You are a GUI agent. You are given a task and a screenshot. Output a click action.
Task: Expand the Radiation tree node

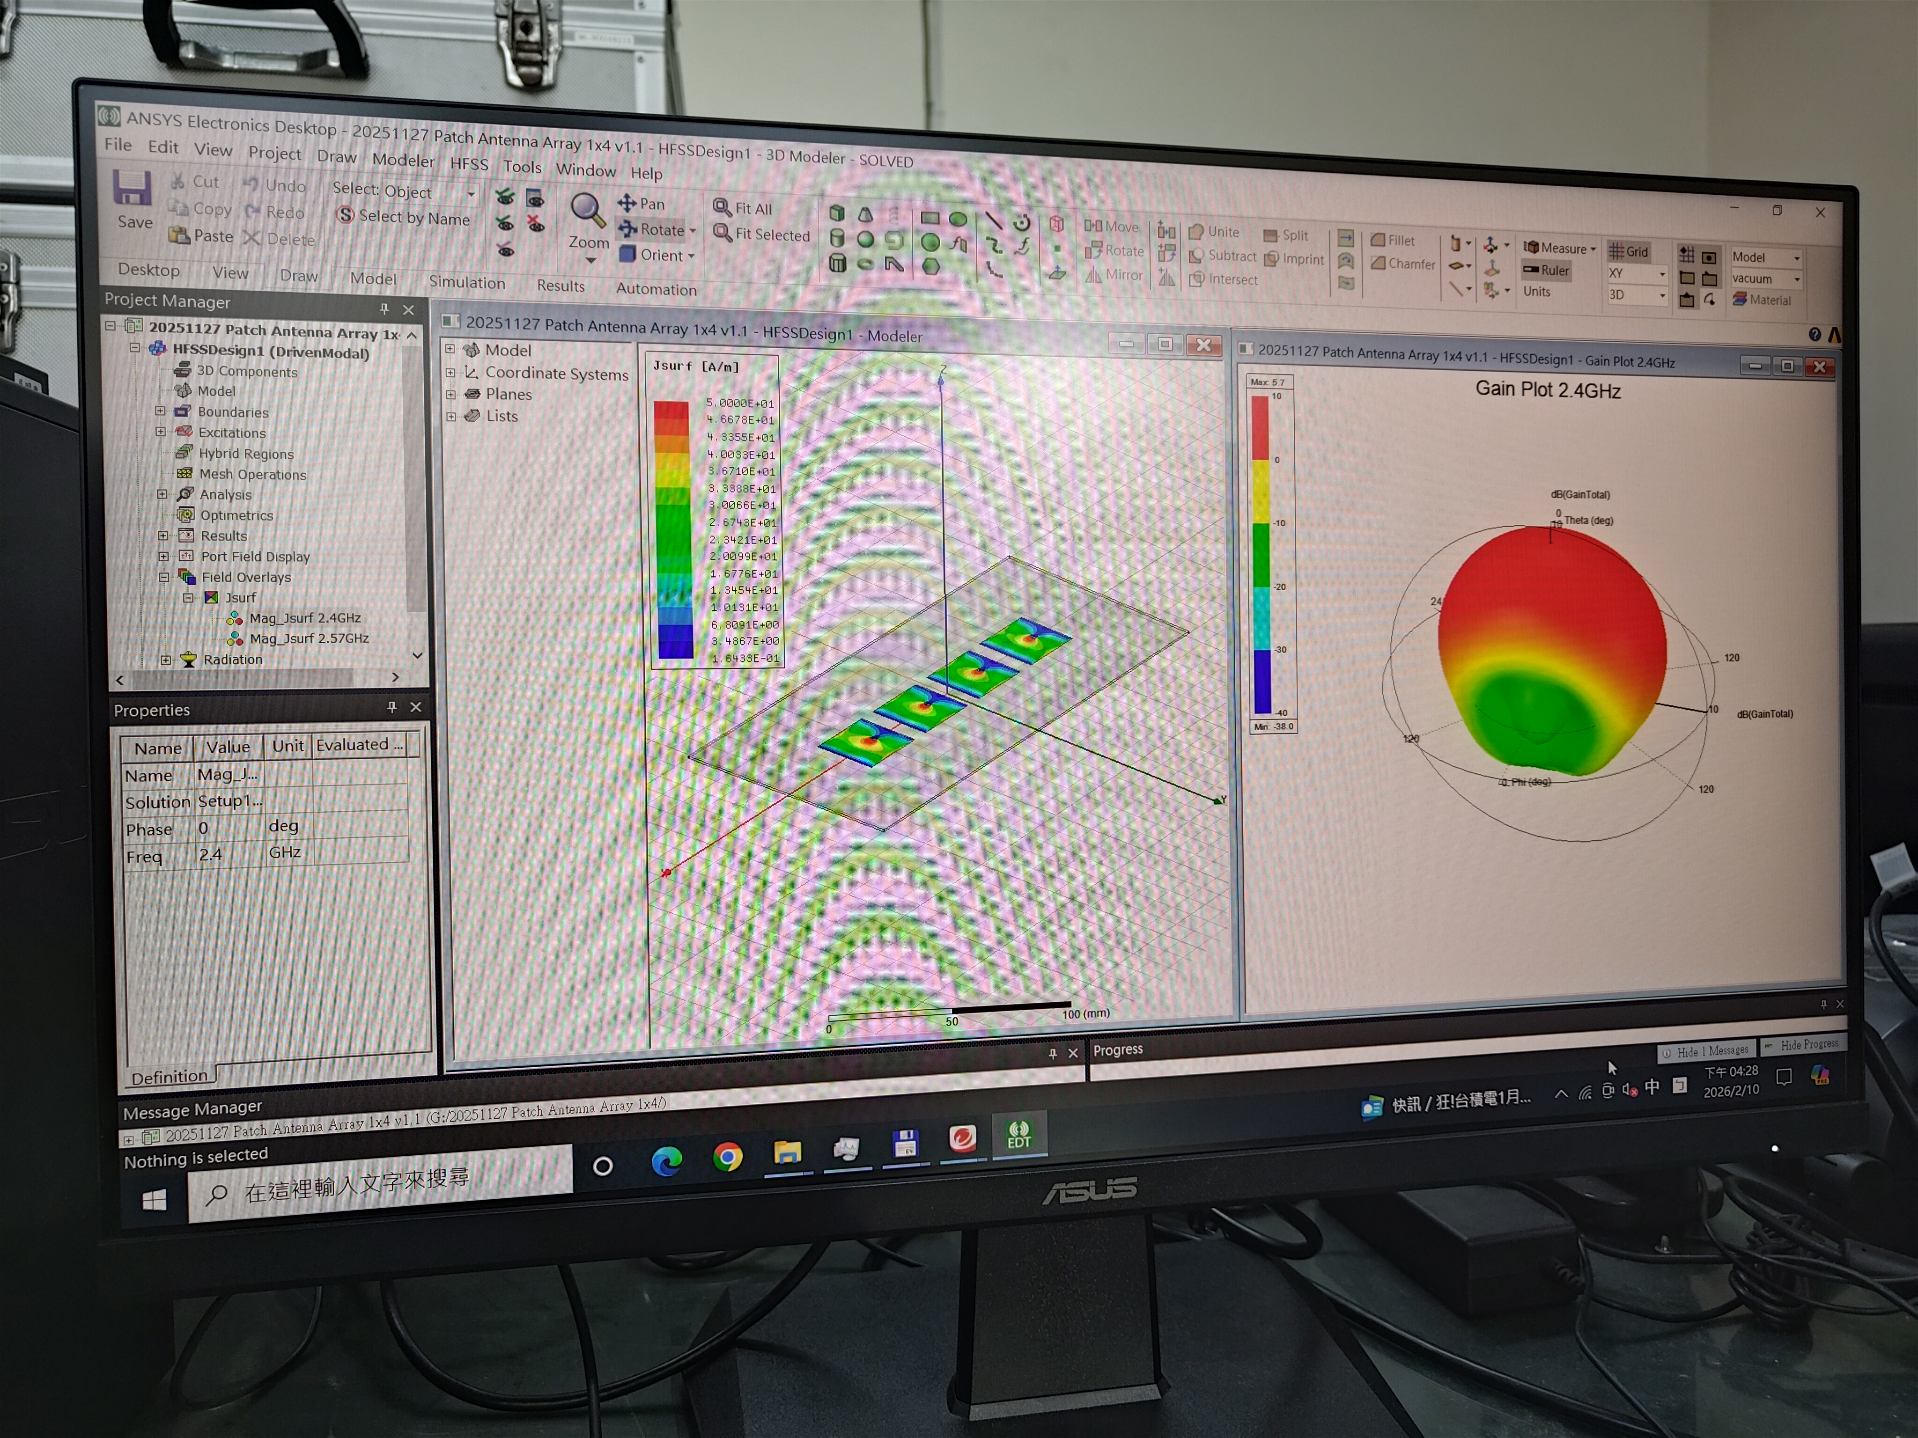click(167, 660)
